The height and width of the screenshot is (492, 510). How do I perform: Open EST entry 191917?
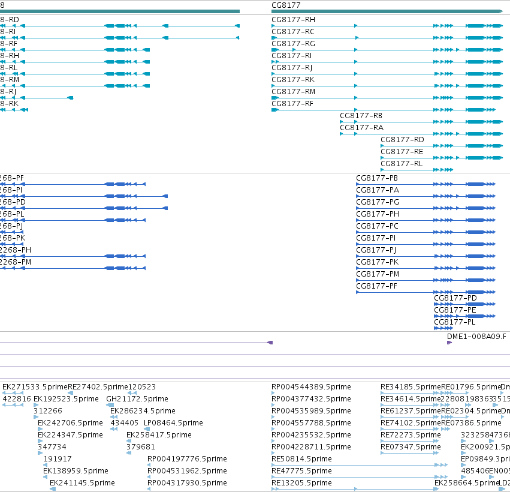[58, 459]
